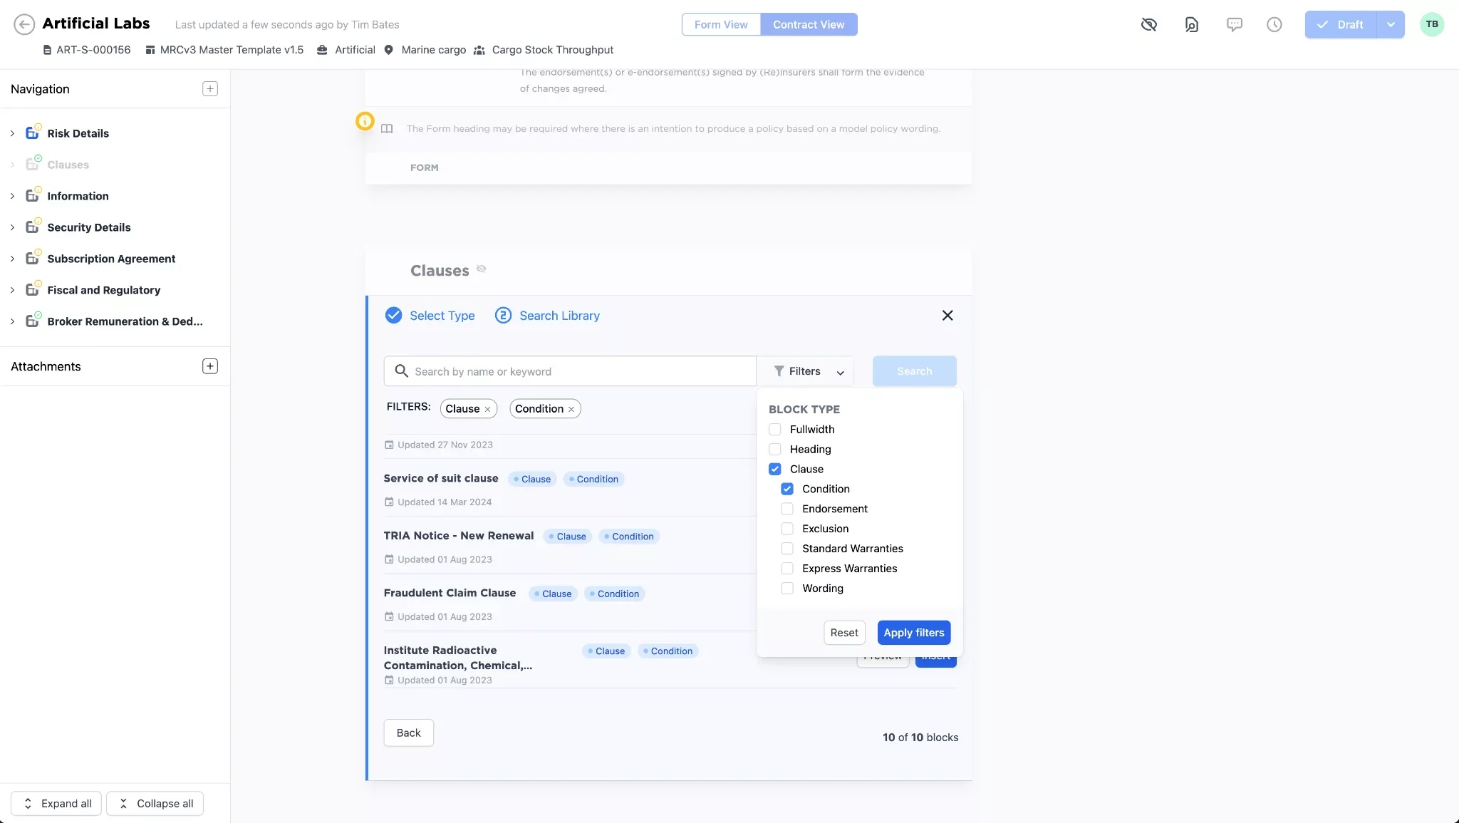Image resolution: width=1459 pixels, height=823 pixels.
Task: Open the Filters dropdown
Action: (x=808, y=371)
